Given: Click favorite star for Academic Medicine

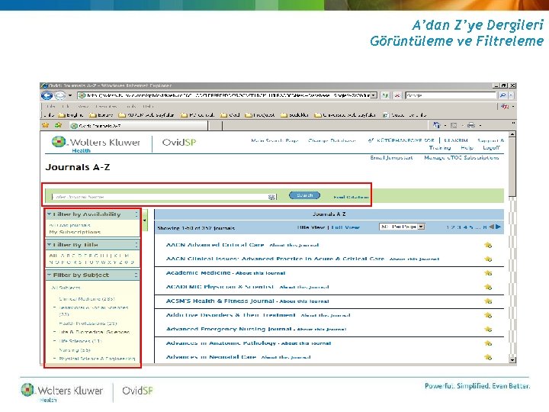Looking at the screenshot, I should tap(488, 273).
